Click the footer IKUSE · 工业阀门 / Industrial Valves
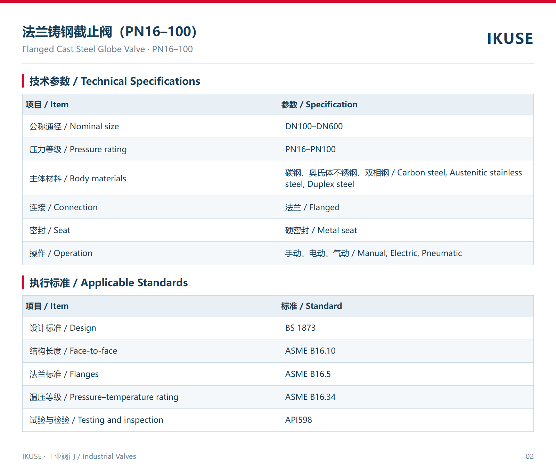Image resolution: width=556 pixels, height=470 pixels. point(79,456)
